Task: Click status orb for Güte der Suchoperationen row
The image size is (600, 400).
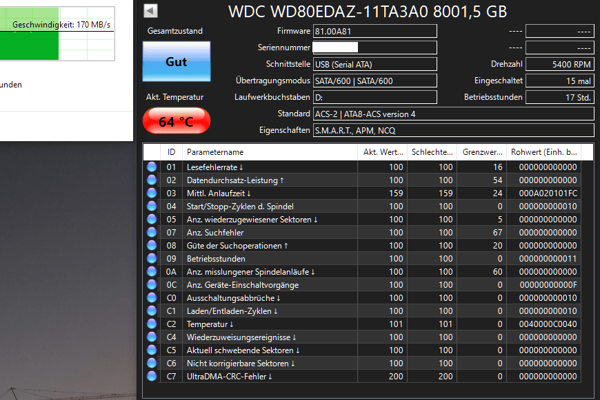Action: [x=152, y=245]
